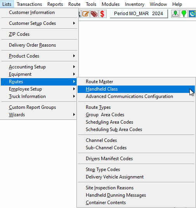Open the Transactions menu

coord(29,4)
